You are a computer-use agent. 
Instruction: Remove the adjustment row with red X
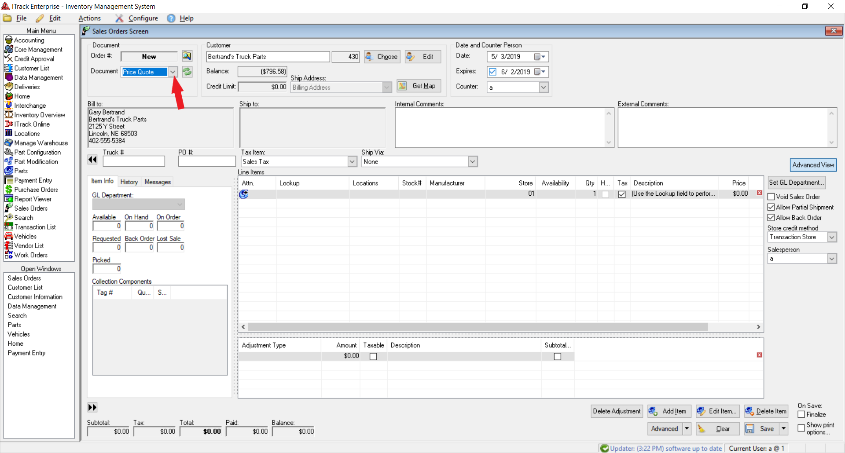pyautogui.click(x=759, y=355)
